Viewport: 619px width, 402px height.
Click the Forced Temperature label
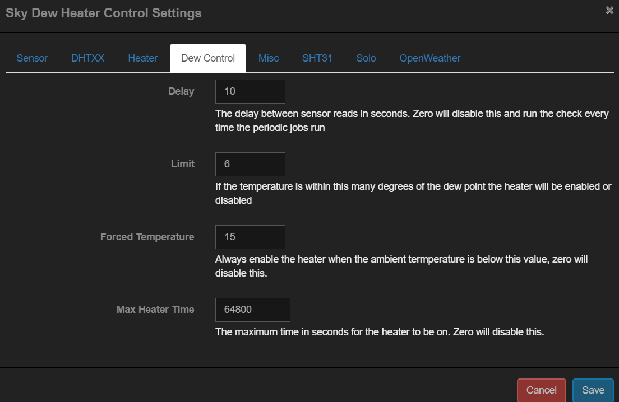(147, 237)
